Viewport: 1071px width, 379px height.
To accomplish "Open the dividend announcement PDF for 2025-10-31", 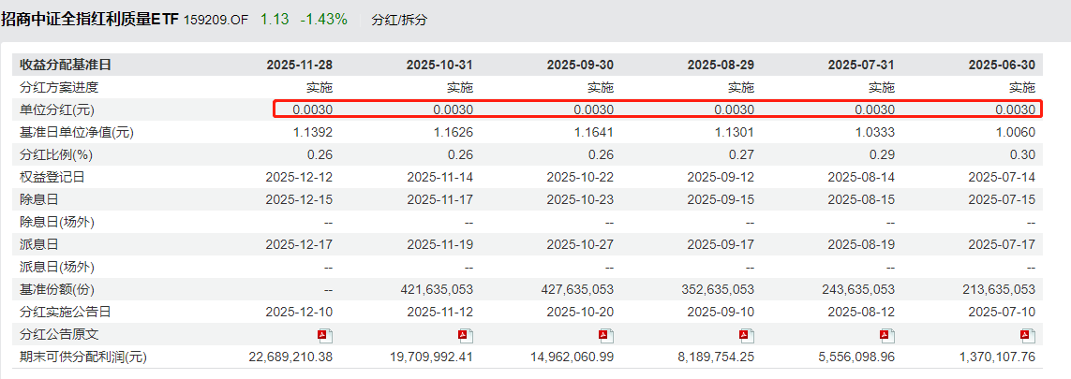I will pyautogui.click(x=466, y=335).
